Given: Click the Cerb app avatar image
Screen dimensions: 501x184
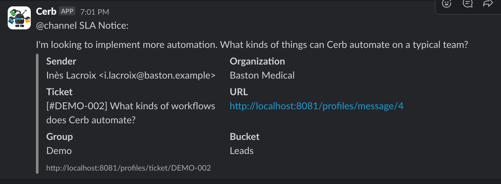Looking at the screenshot, I should (19, 18).
